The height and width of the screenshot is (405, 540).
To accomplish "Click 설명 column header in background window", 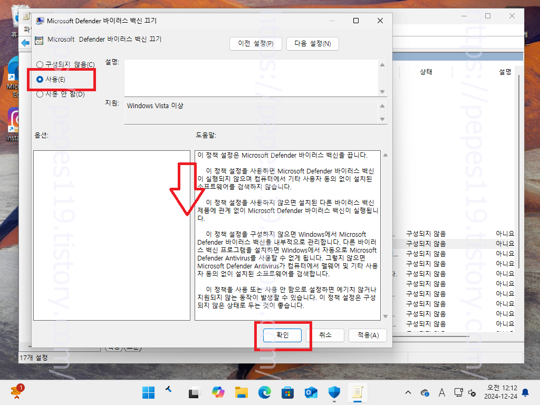I will 505,72.
